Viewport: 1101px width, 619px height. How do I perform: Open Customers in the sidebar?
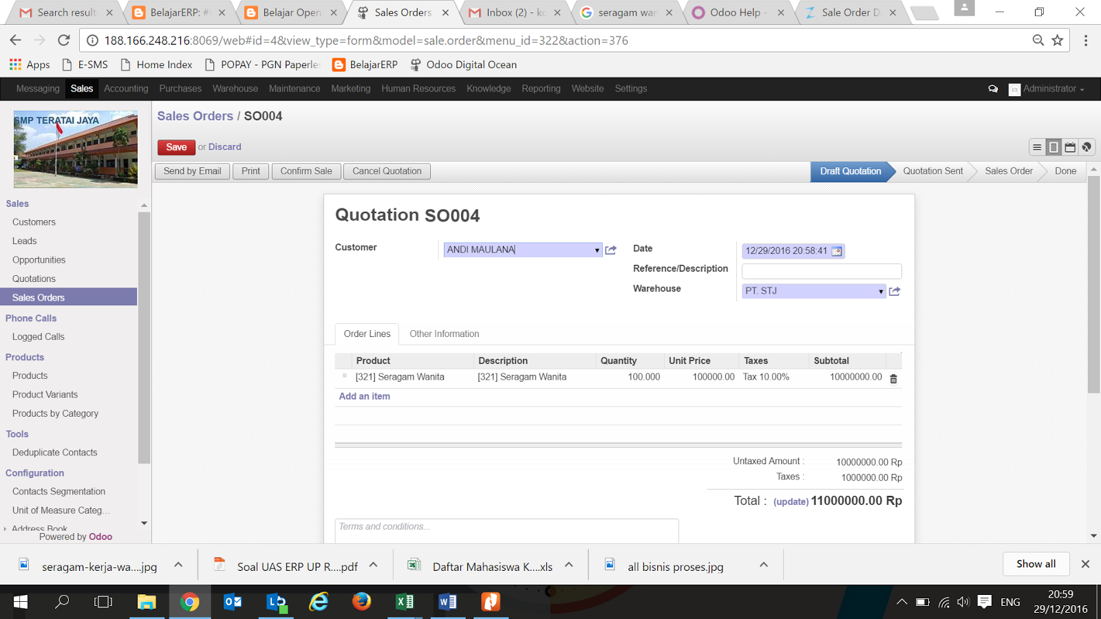pos(34,222)
